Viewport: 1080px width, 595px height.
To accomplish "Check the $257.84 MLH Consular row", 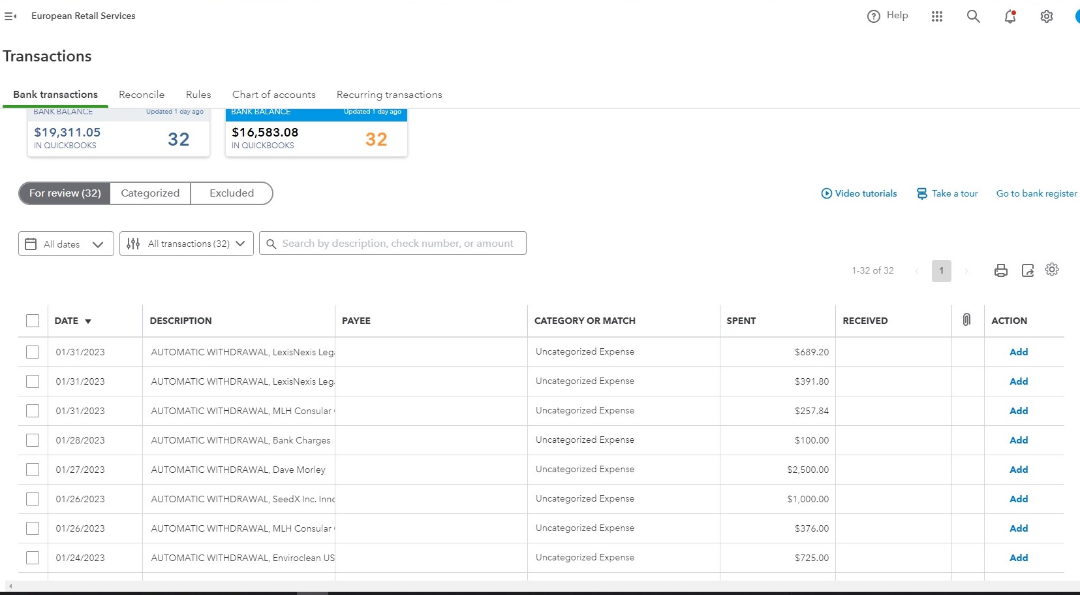I will tap(33, 411).
